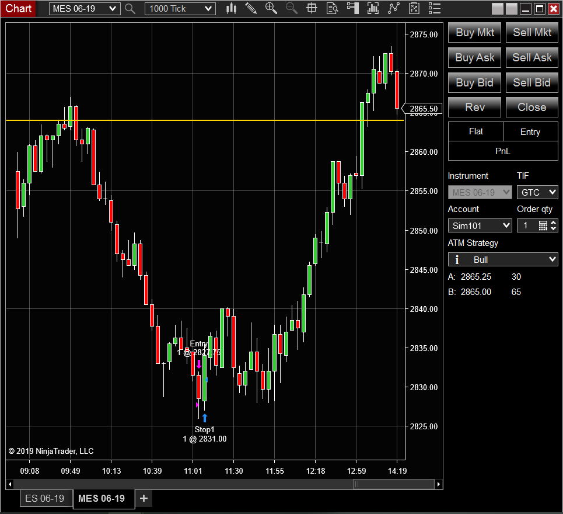The height and width of the screenshot is (514, 563).
Task: Click the blue up arrow execution marker
Action: [x=205, y=418]
